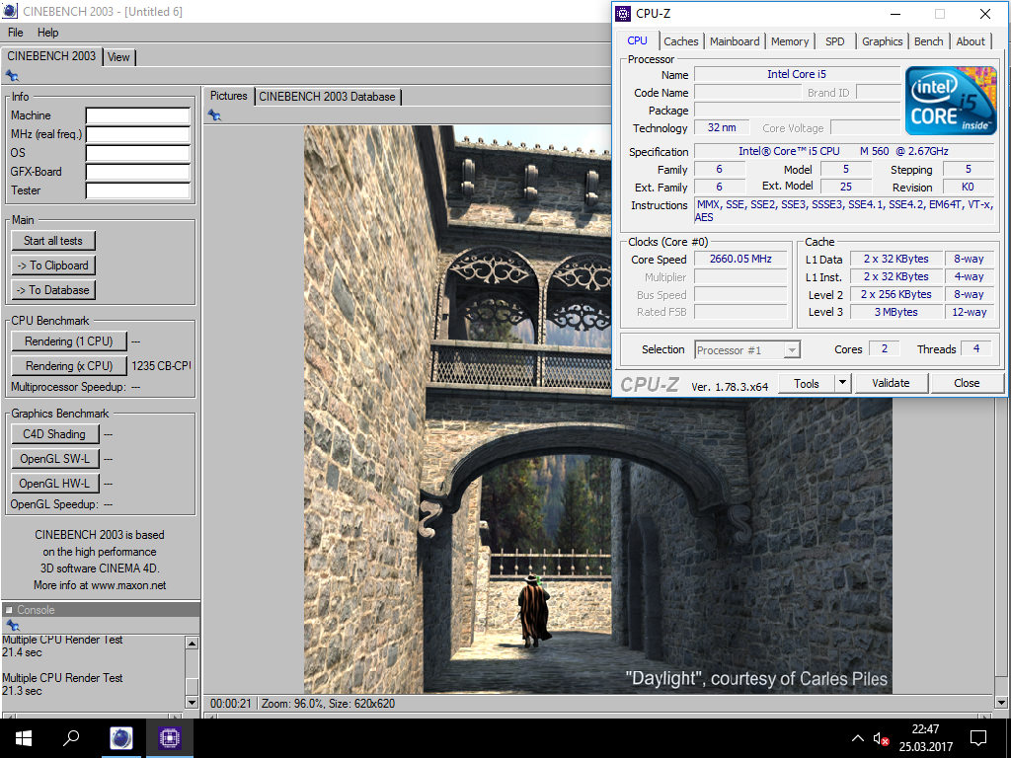The height and width of the screenshot is (758, 1011).
Task: Click the console scrollbar up arrow
Action: coord(192,643)
